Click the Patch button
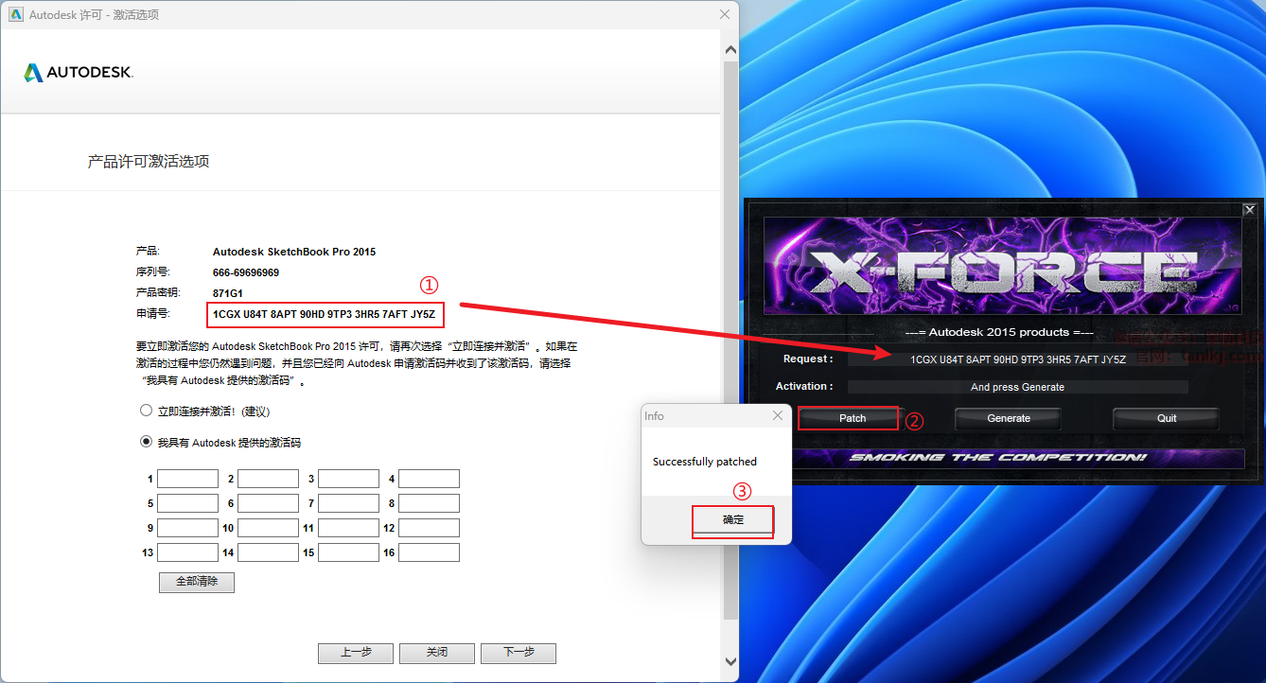1266x683 pixels. [853, 418]
